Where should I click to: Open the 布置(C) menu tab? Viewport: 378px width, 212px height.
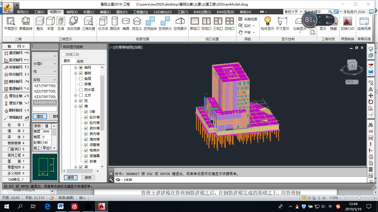coord(89,12)
